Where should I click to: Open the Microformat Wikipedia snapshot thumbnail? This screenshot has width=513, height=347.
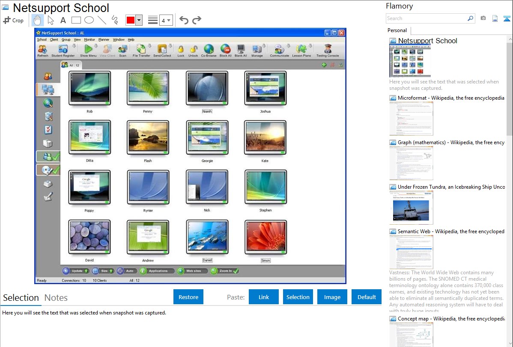(x=411, y=119)
